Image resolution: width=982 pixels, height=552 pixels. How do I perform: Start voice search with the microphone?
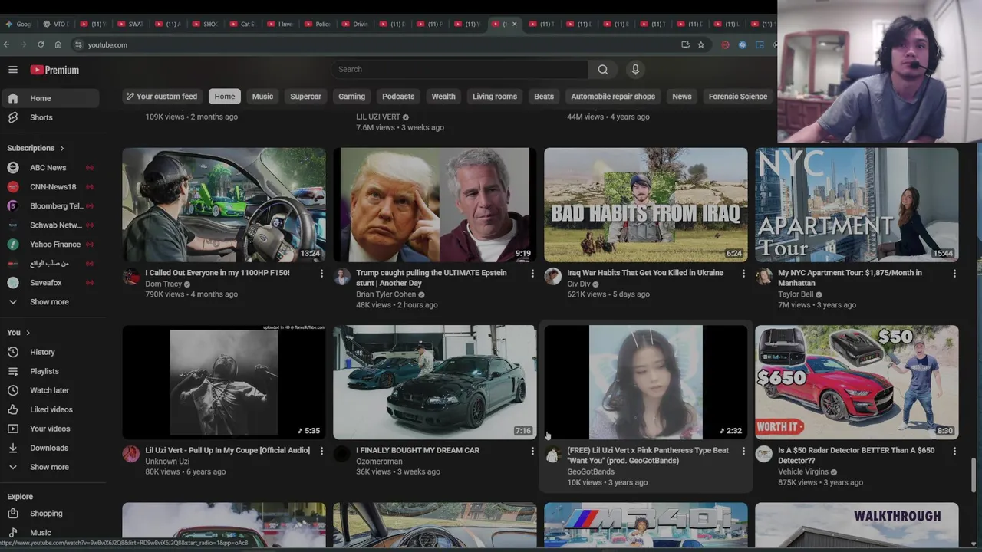pyautogui.click(x=635, y=69)
